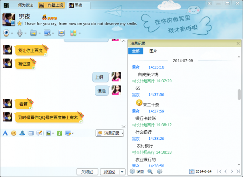Image resolution: width=243 pixels, height=177 pixels.
Task: Expand the send picture dropdown arrow
Action: 53,133
